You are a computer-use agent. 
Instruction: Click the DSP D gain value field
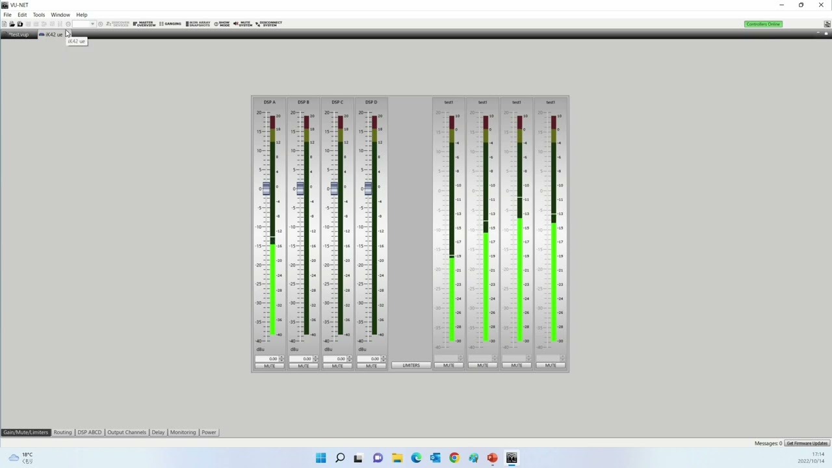tap(368, 359)
